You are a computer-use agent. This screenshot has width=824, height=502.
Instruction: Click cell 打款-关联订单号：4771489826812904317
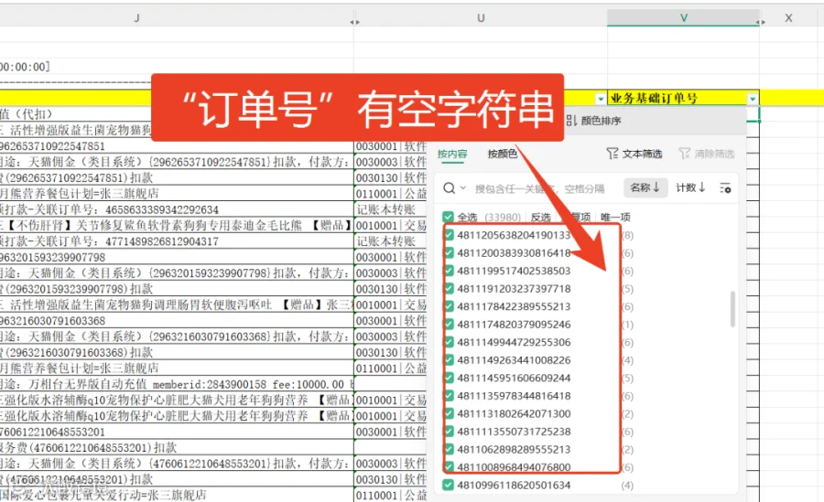(177, 241)
